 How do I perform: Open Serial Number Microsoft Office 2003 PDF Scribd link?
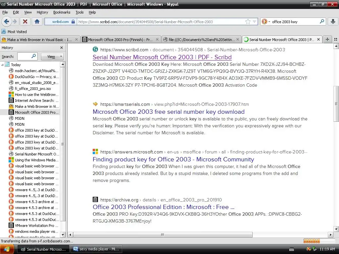pos(162,57)
